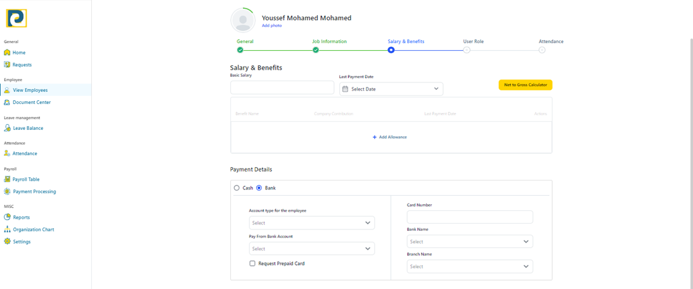Switch to the User Role step
The image size is (693, 289).
[467, 50]
